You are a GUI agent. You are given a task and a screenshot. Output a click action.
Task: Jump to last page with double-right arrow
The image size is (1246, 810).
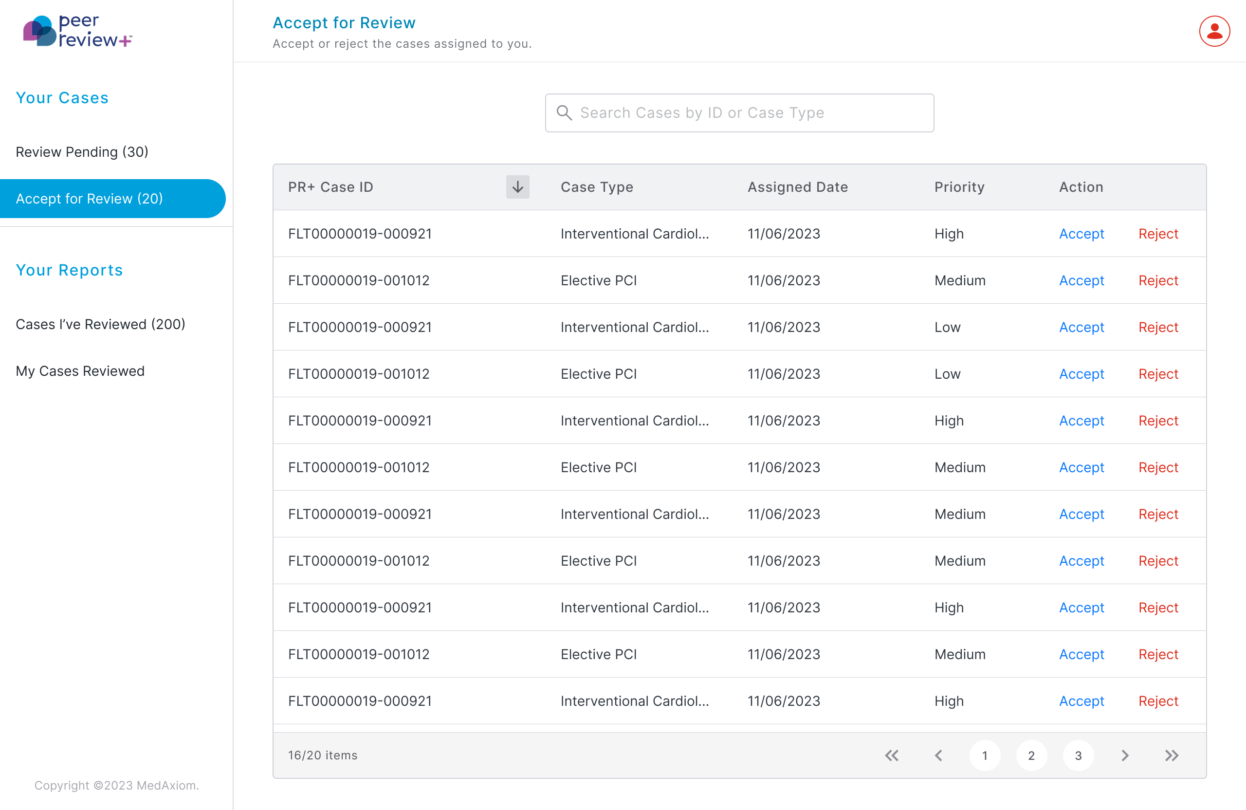tap(1172, 755)
